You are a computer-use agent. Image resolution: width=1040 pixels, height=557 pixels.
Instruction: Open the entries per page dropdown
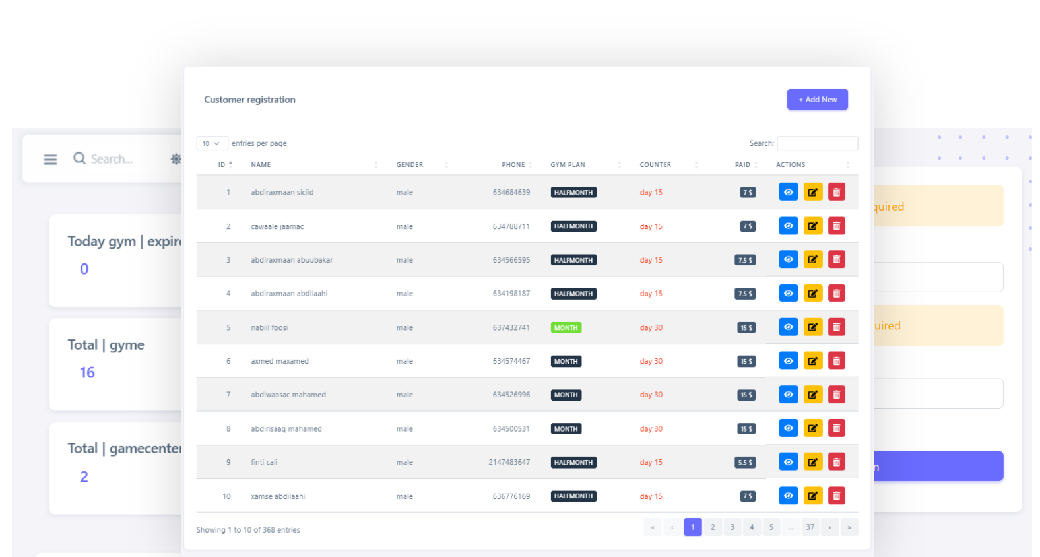(x=212, y=143)
